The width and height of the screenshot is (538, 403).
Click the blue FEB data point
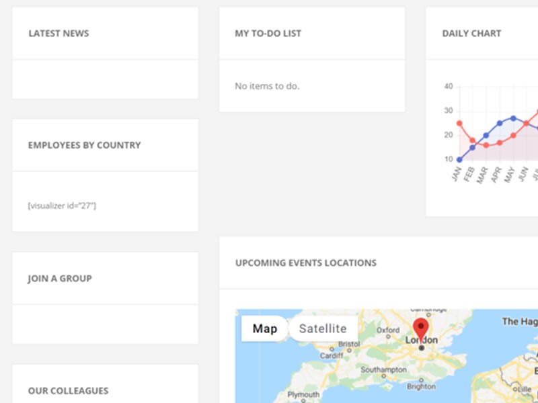coord(472,148)
